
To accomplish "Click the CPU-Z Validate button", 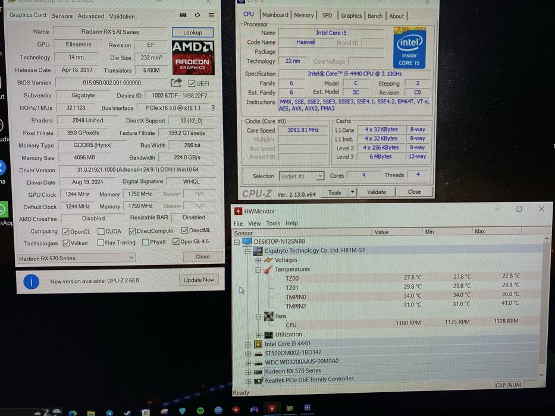I will [x=377, y=192].
